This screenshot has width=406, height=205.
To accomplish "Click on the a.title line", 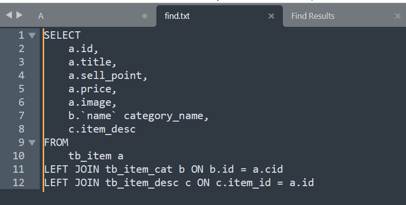I will pos(92,62).
